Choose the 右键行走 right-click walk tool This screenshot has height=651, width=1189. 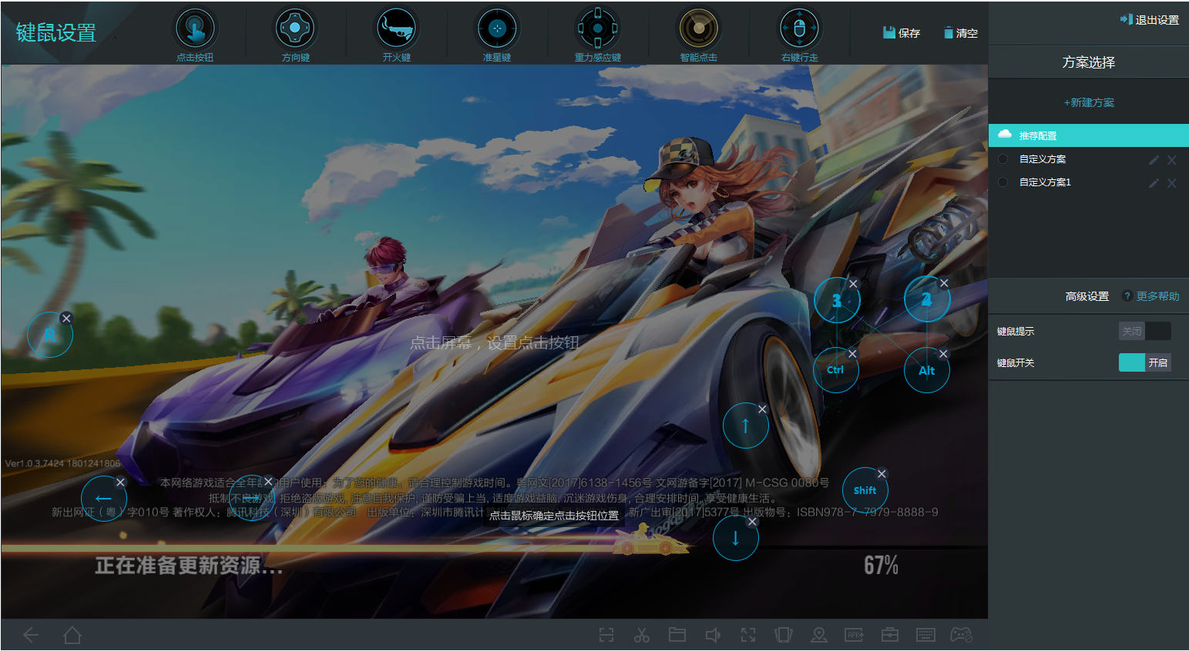799,30
